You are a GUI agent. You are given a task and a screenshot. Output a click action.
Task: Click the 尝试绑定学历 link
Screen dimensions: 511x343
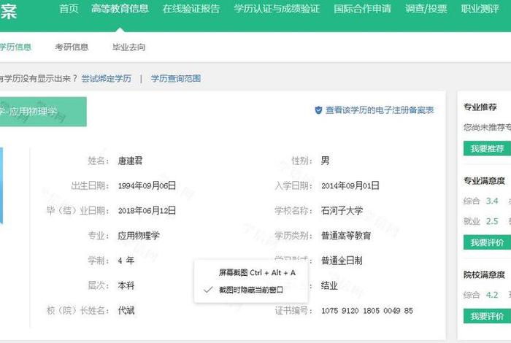pyautogui.click(x=107, y=79)
